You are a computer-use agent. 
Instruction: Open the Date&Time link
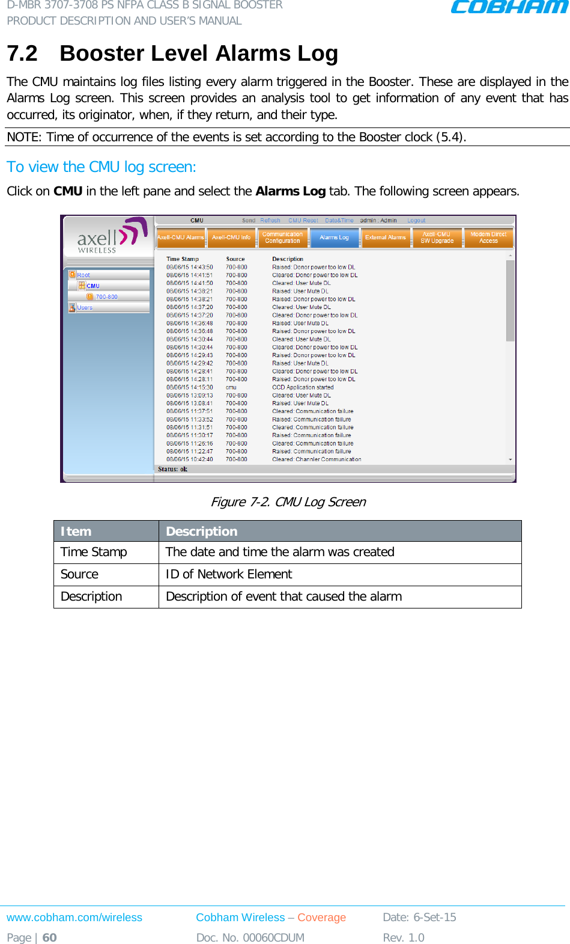click(339, 221)
